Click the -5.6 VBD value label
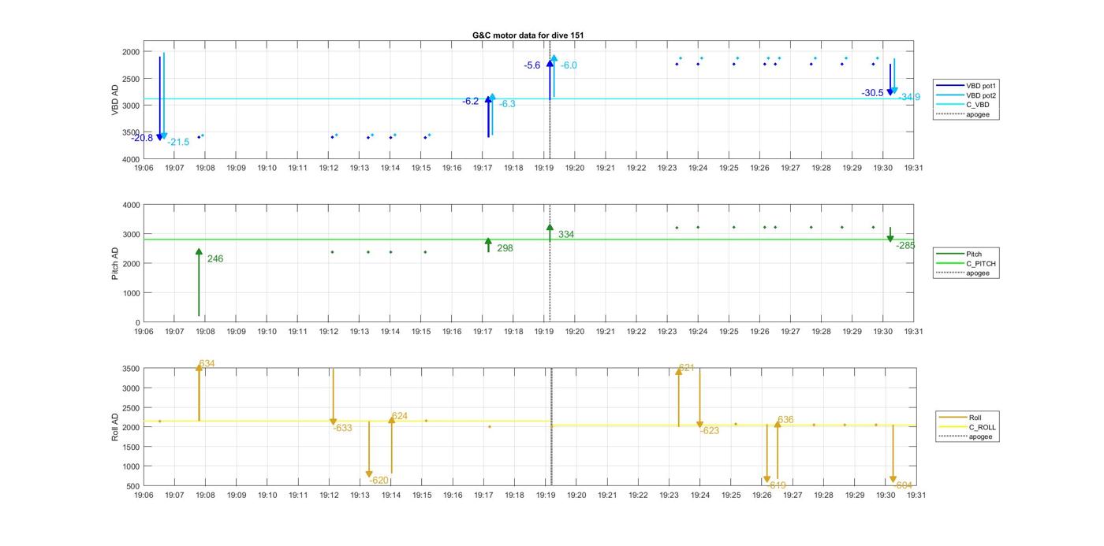 pyautogui.click(x=532, y=65)
